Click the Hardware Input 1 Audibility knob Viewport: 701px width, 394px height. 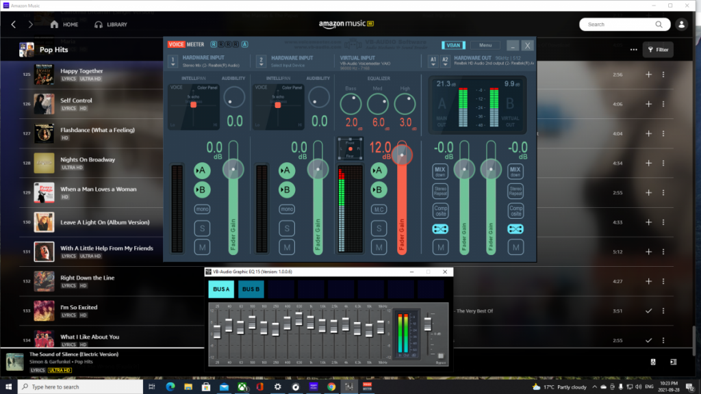pos(234,97)
